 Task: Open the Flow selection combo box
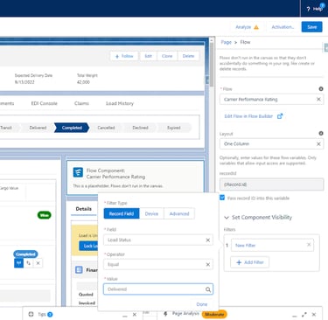pyautogui.click(x=271, y=100)
